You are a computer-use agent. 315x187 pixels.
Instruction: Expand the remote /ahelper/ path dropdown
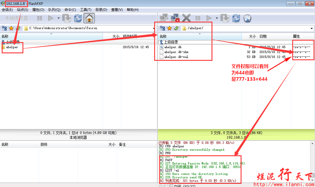point(312,28)
